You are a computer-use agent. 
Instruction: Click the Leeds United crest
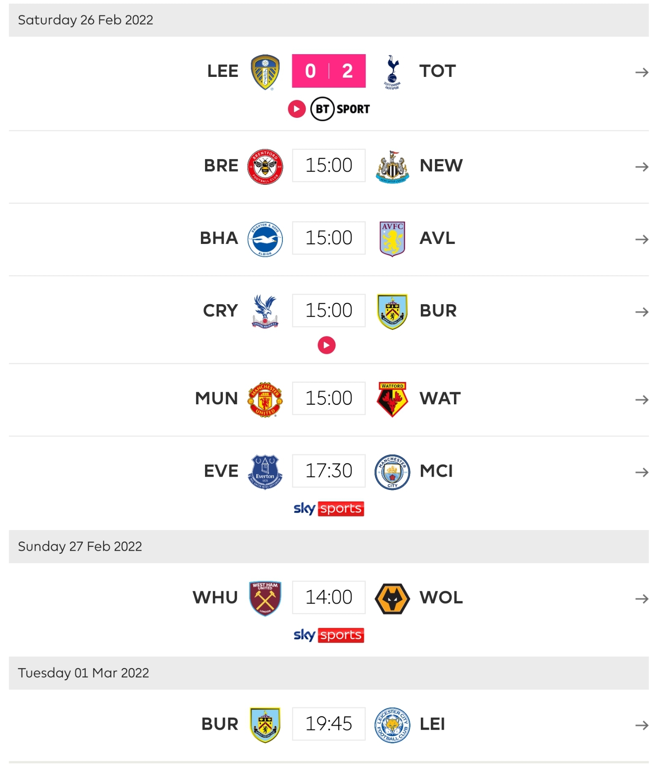(x=265, y=72)
